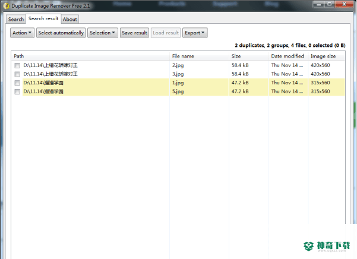Viewport: 357px width, 259px height.
Task: Click the Save result button
Action: [134, 33]
